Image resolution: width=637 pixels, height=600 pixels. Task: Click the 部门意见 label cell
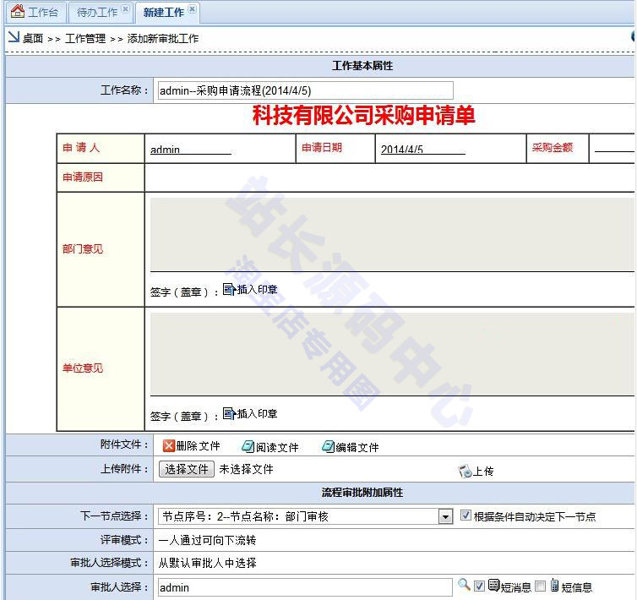(x=101, y=249)
